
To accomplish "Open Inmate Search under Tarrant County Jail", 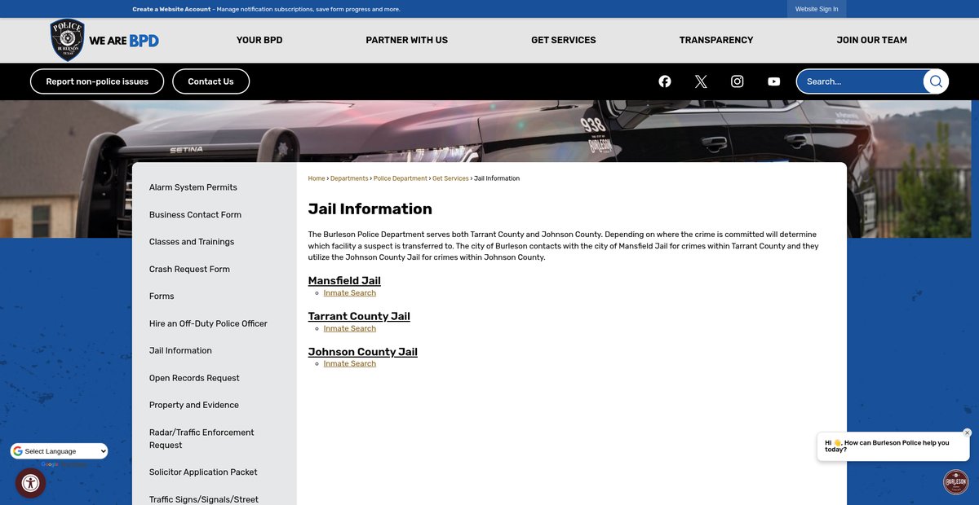I will coord(350,328).
